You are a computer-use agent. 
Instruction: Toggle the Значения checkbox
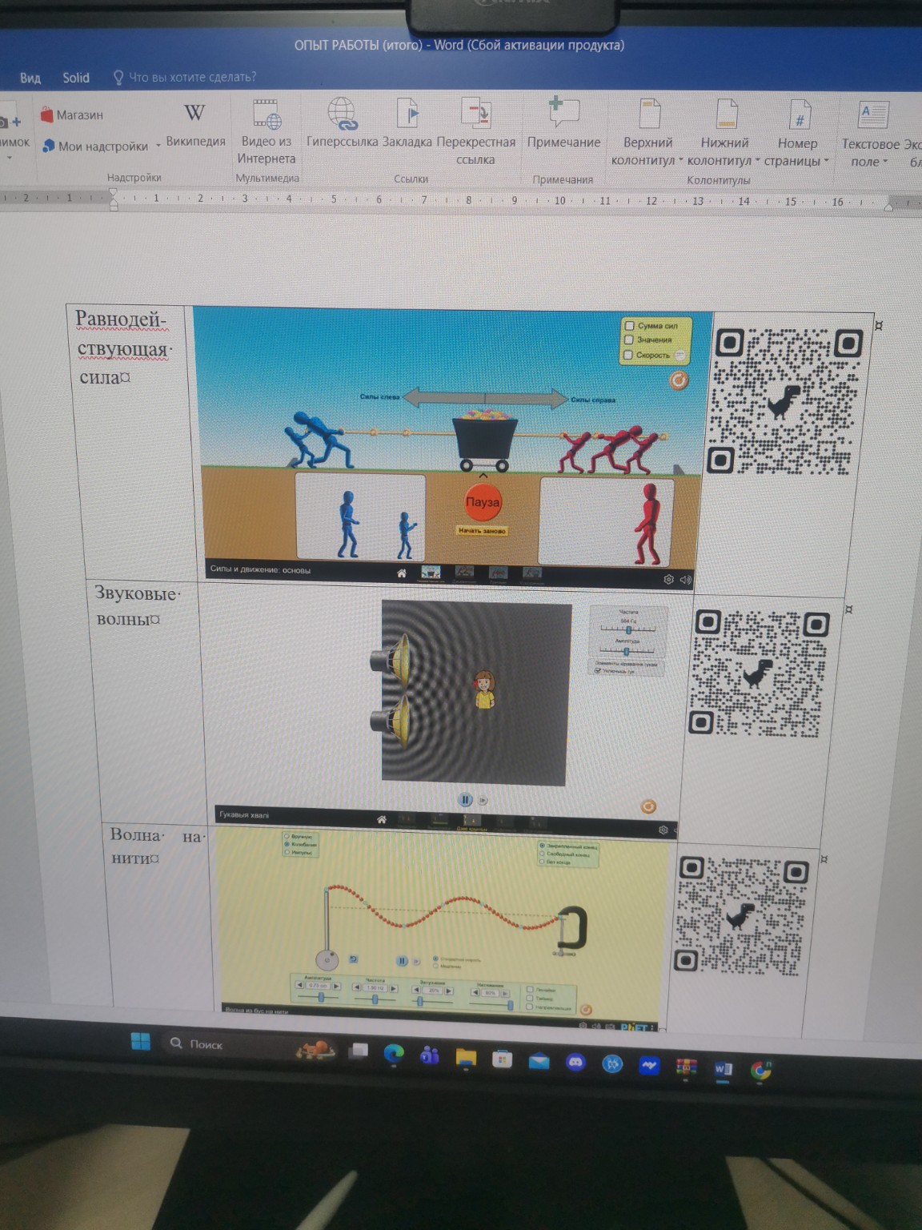[629, 340]
